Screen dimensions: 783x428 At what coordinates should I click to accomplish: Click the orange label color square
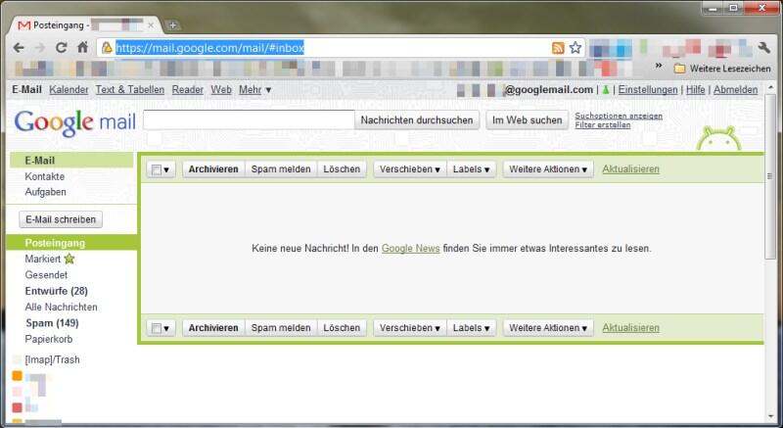[17, 375]
